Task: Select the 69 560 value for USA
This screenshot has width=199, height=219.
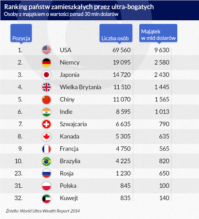Action: [x=122, y=50]
